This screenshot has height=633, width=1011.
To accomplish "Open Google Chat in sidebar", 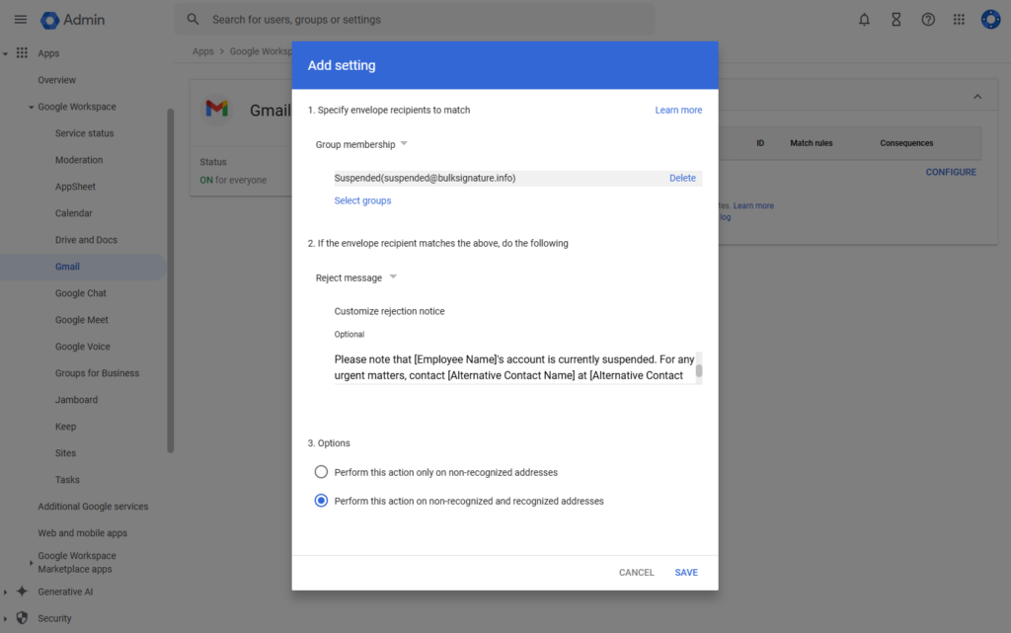I will tap(81, 293).
